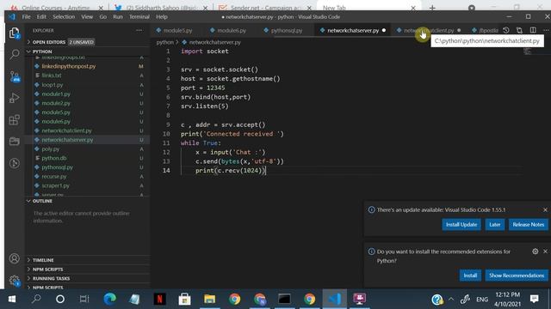
Task: Click Show Recommendations button
Action: (x=517, y=276)
